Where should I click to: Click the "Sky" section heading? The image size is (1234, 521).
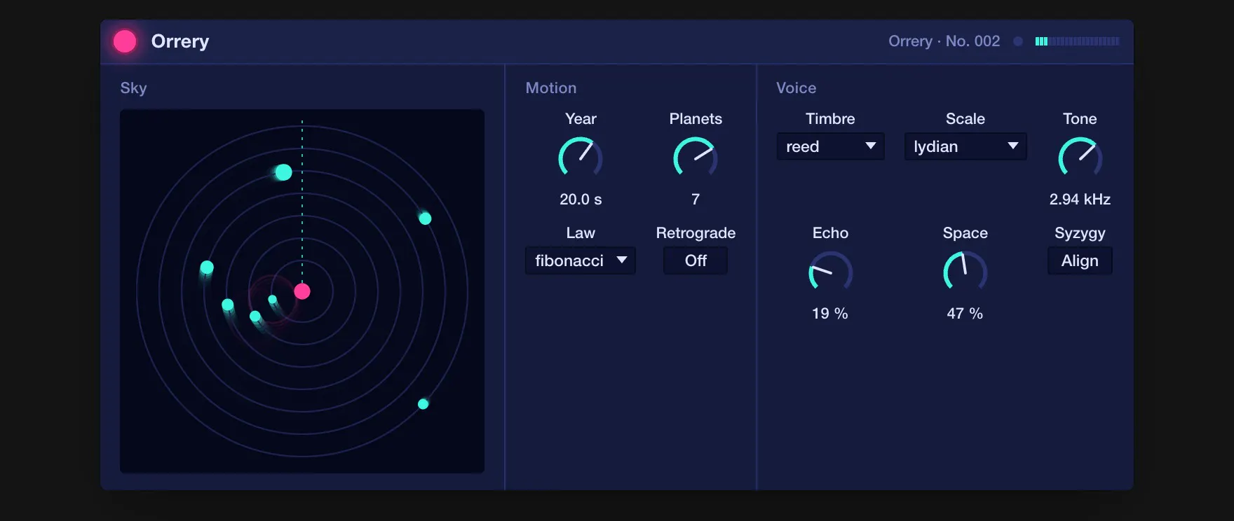click(x=133, y=88)
